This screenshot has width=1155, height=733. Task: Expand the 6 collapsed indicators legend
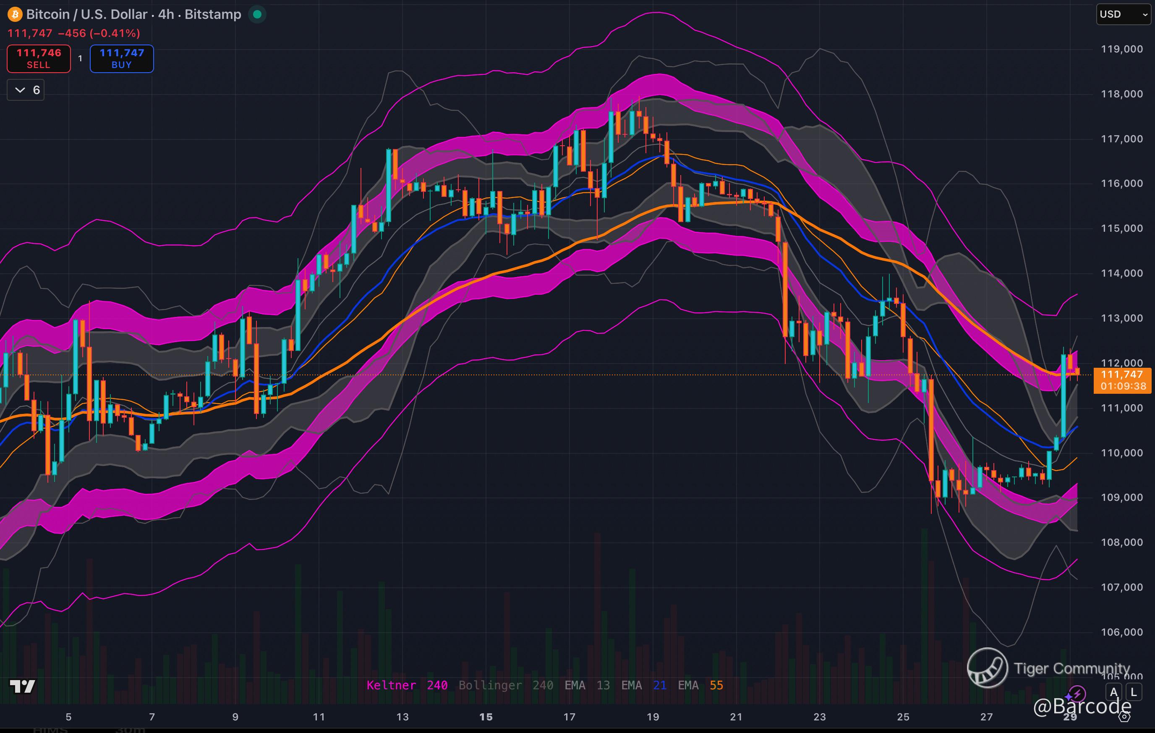click(x=26, y=90)
